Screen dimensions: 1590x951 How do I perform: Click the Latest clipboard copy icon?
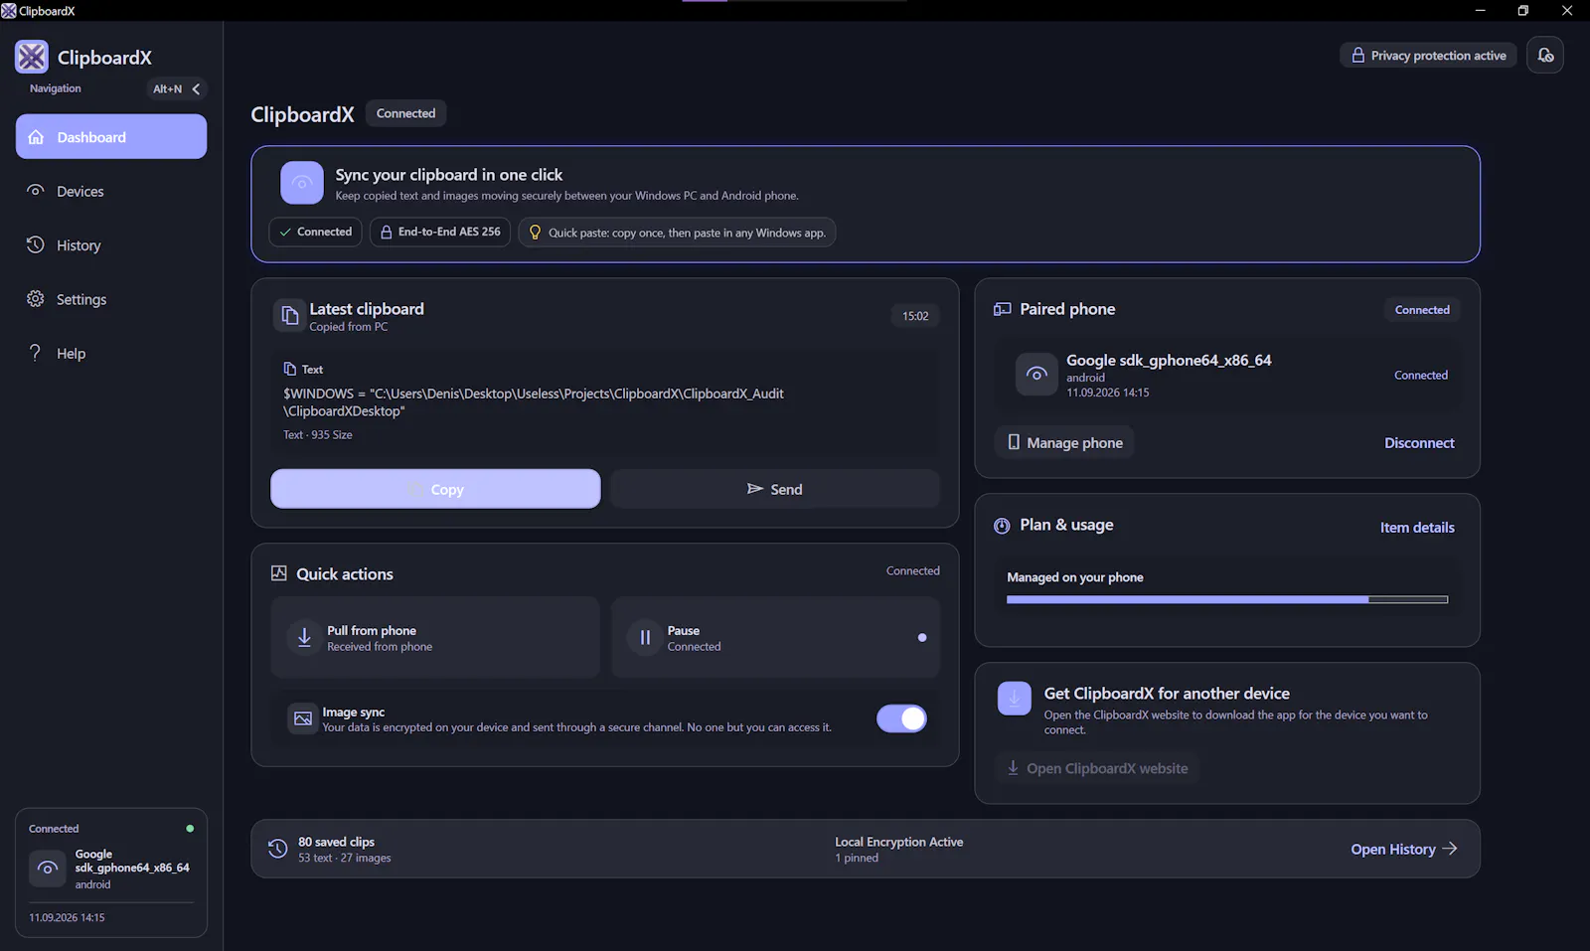click(289, 315)
